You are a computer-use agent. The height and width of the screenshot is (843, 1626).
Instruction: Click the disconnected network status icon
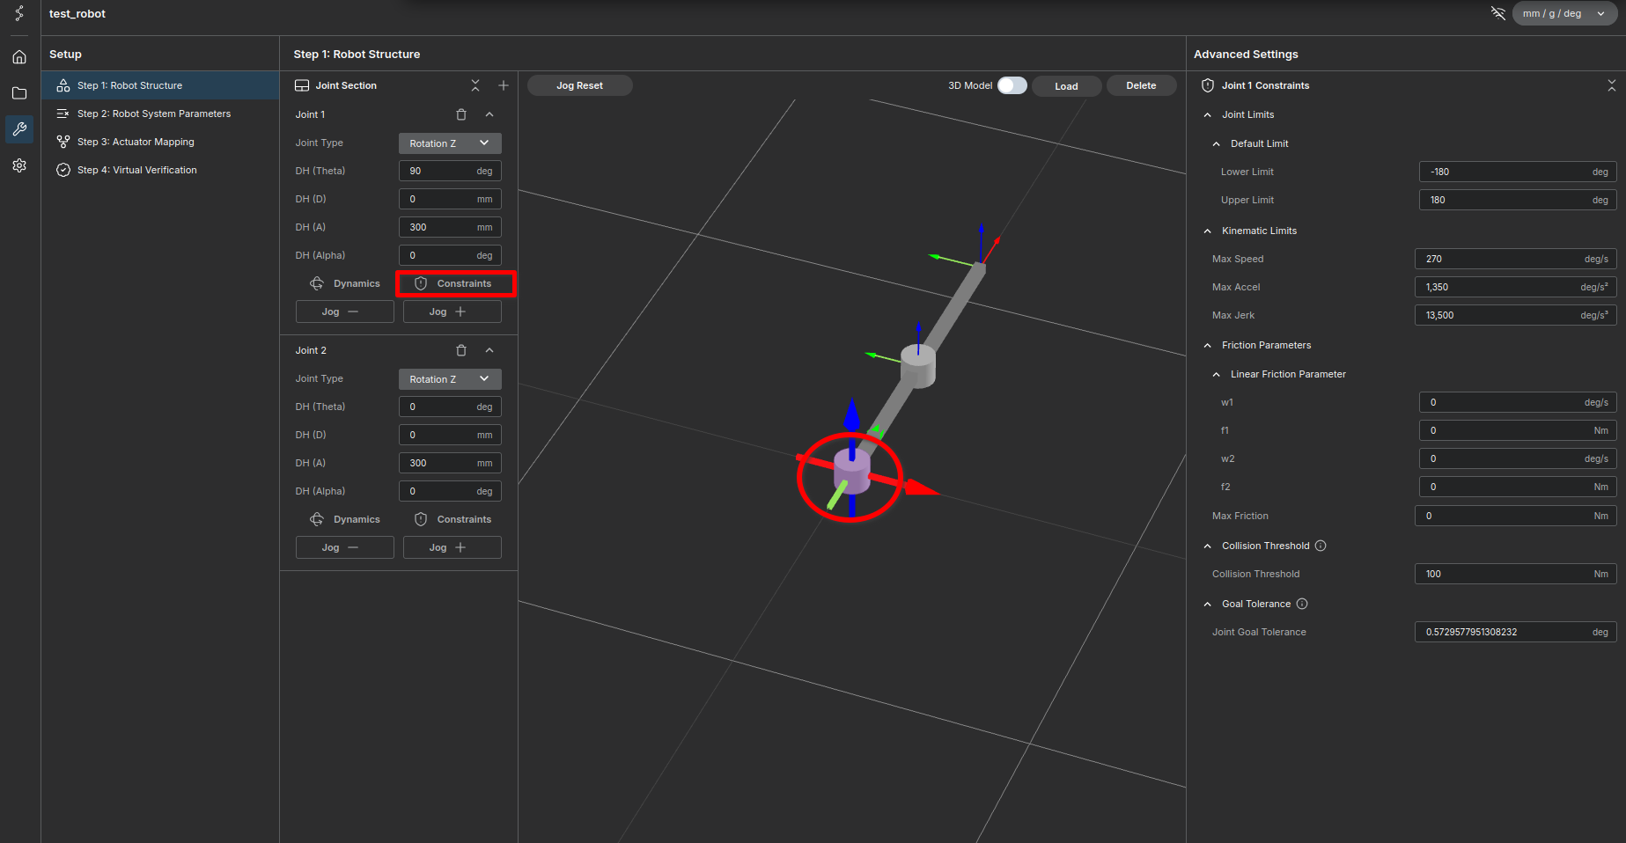1497,13
